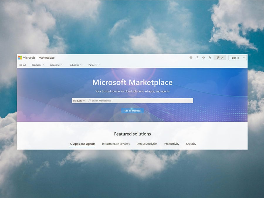264x198 pixels.
Task: Expand the Categories navigation menu
Action: coord(56,65)
